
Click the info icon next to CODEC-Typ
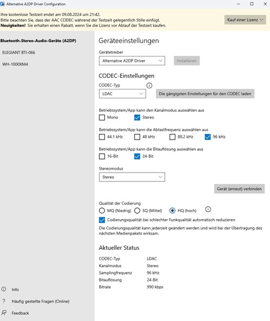pos(149,85)
